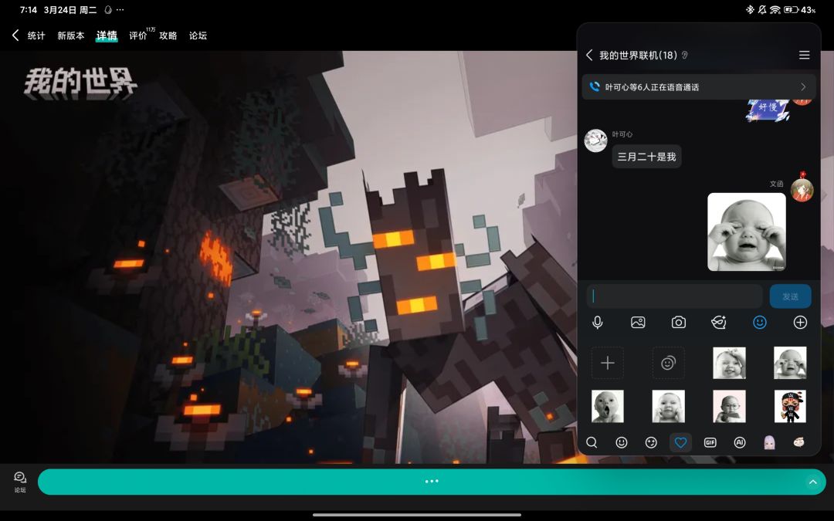Click the message text input field

674,296
